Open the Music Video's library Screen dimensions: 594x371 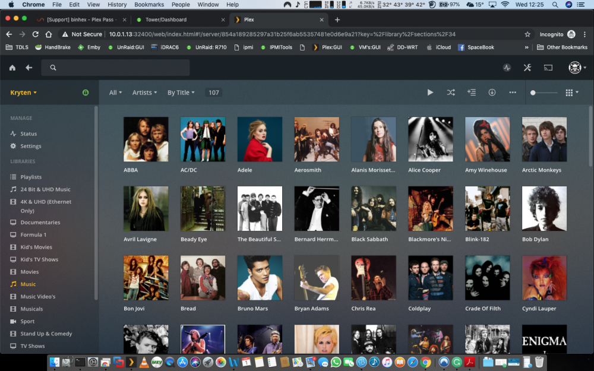pyautogui.click(x=37, y=296)
